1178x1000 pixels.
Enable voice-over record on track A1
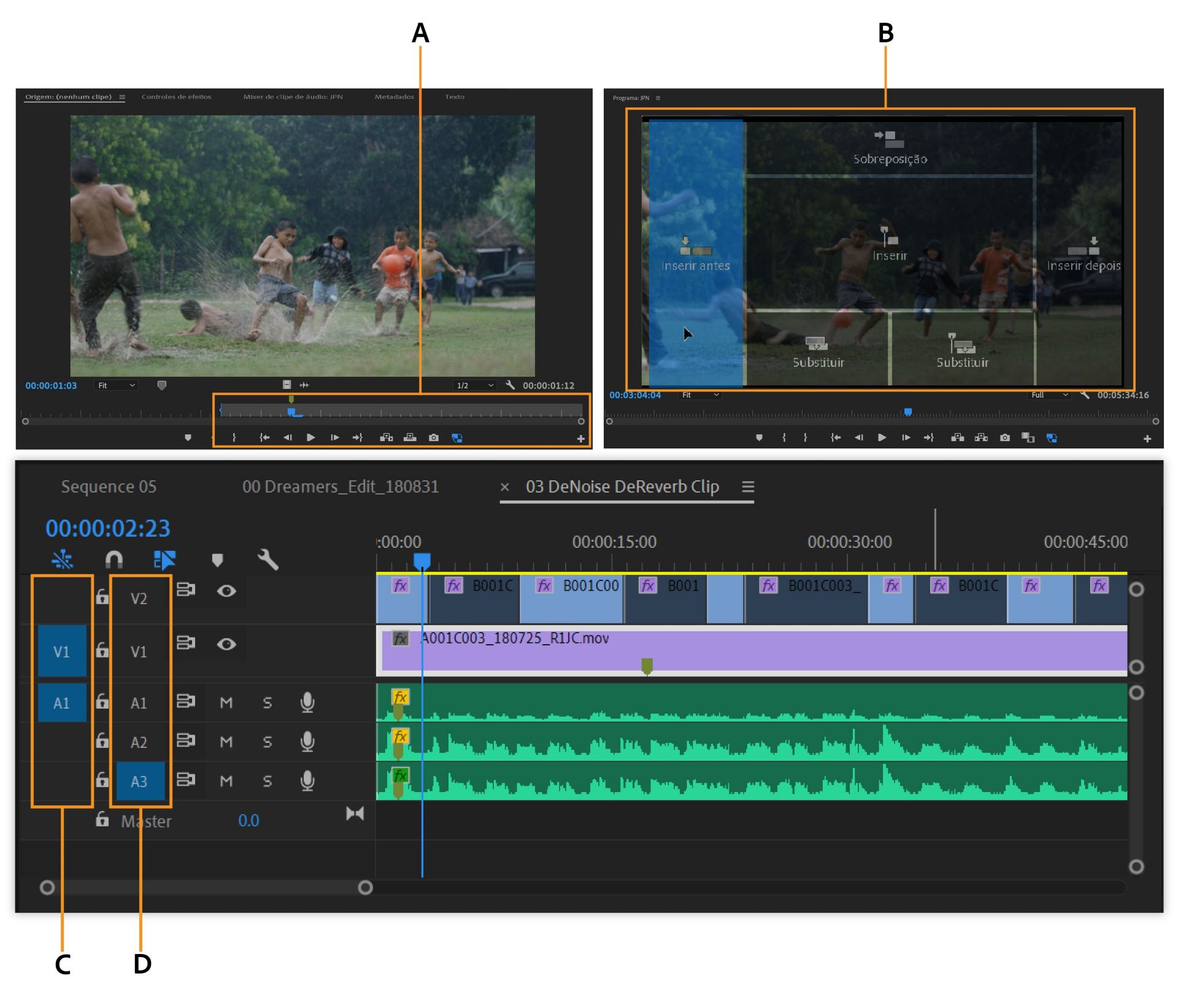click(307, 702)
